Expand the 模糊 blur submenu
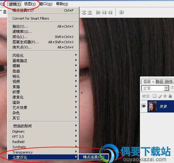 [x=43, y=66]
